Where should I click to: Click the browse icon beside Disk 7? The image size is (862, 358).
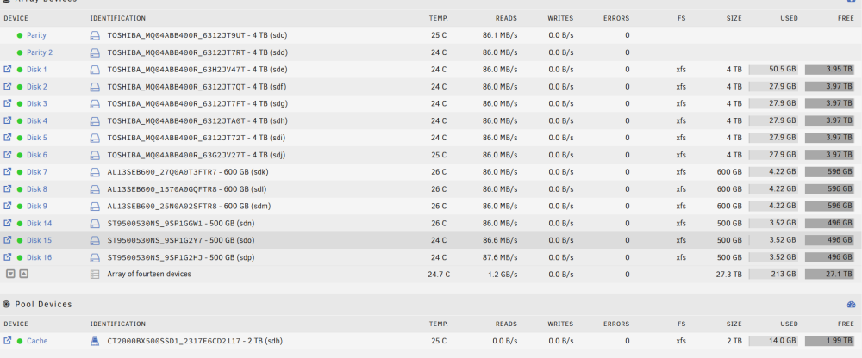[x=7, y=171]
